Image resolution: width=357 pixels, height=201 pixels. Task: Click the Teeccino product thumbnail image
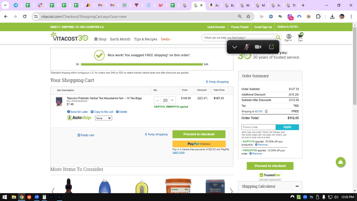pos(59,101)
